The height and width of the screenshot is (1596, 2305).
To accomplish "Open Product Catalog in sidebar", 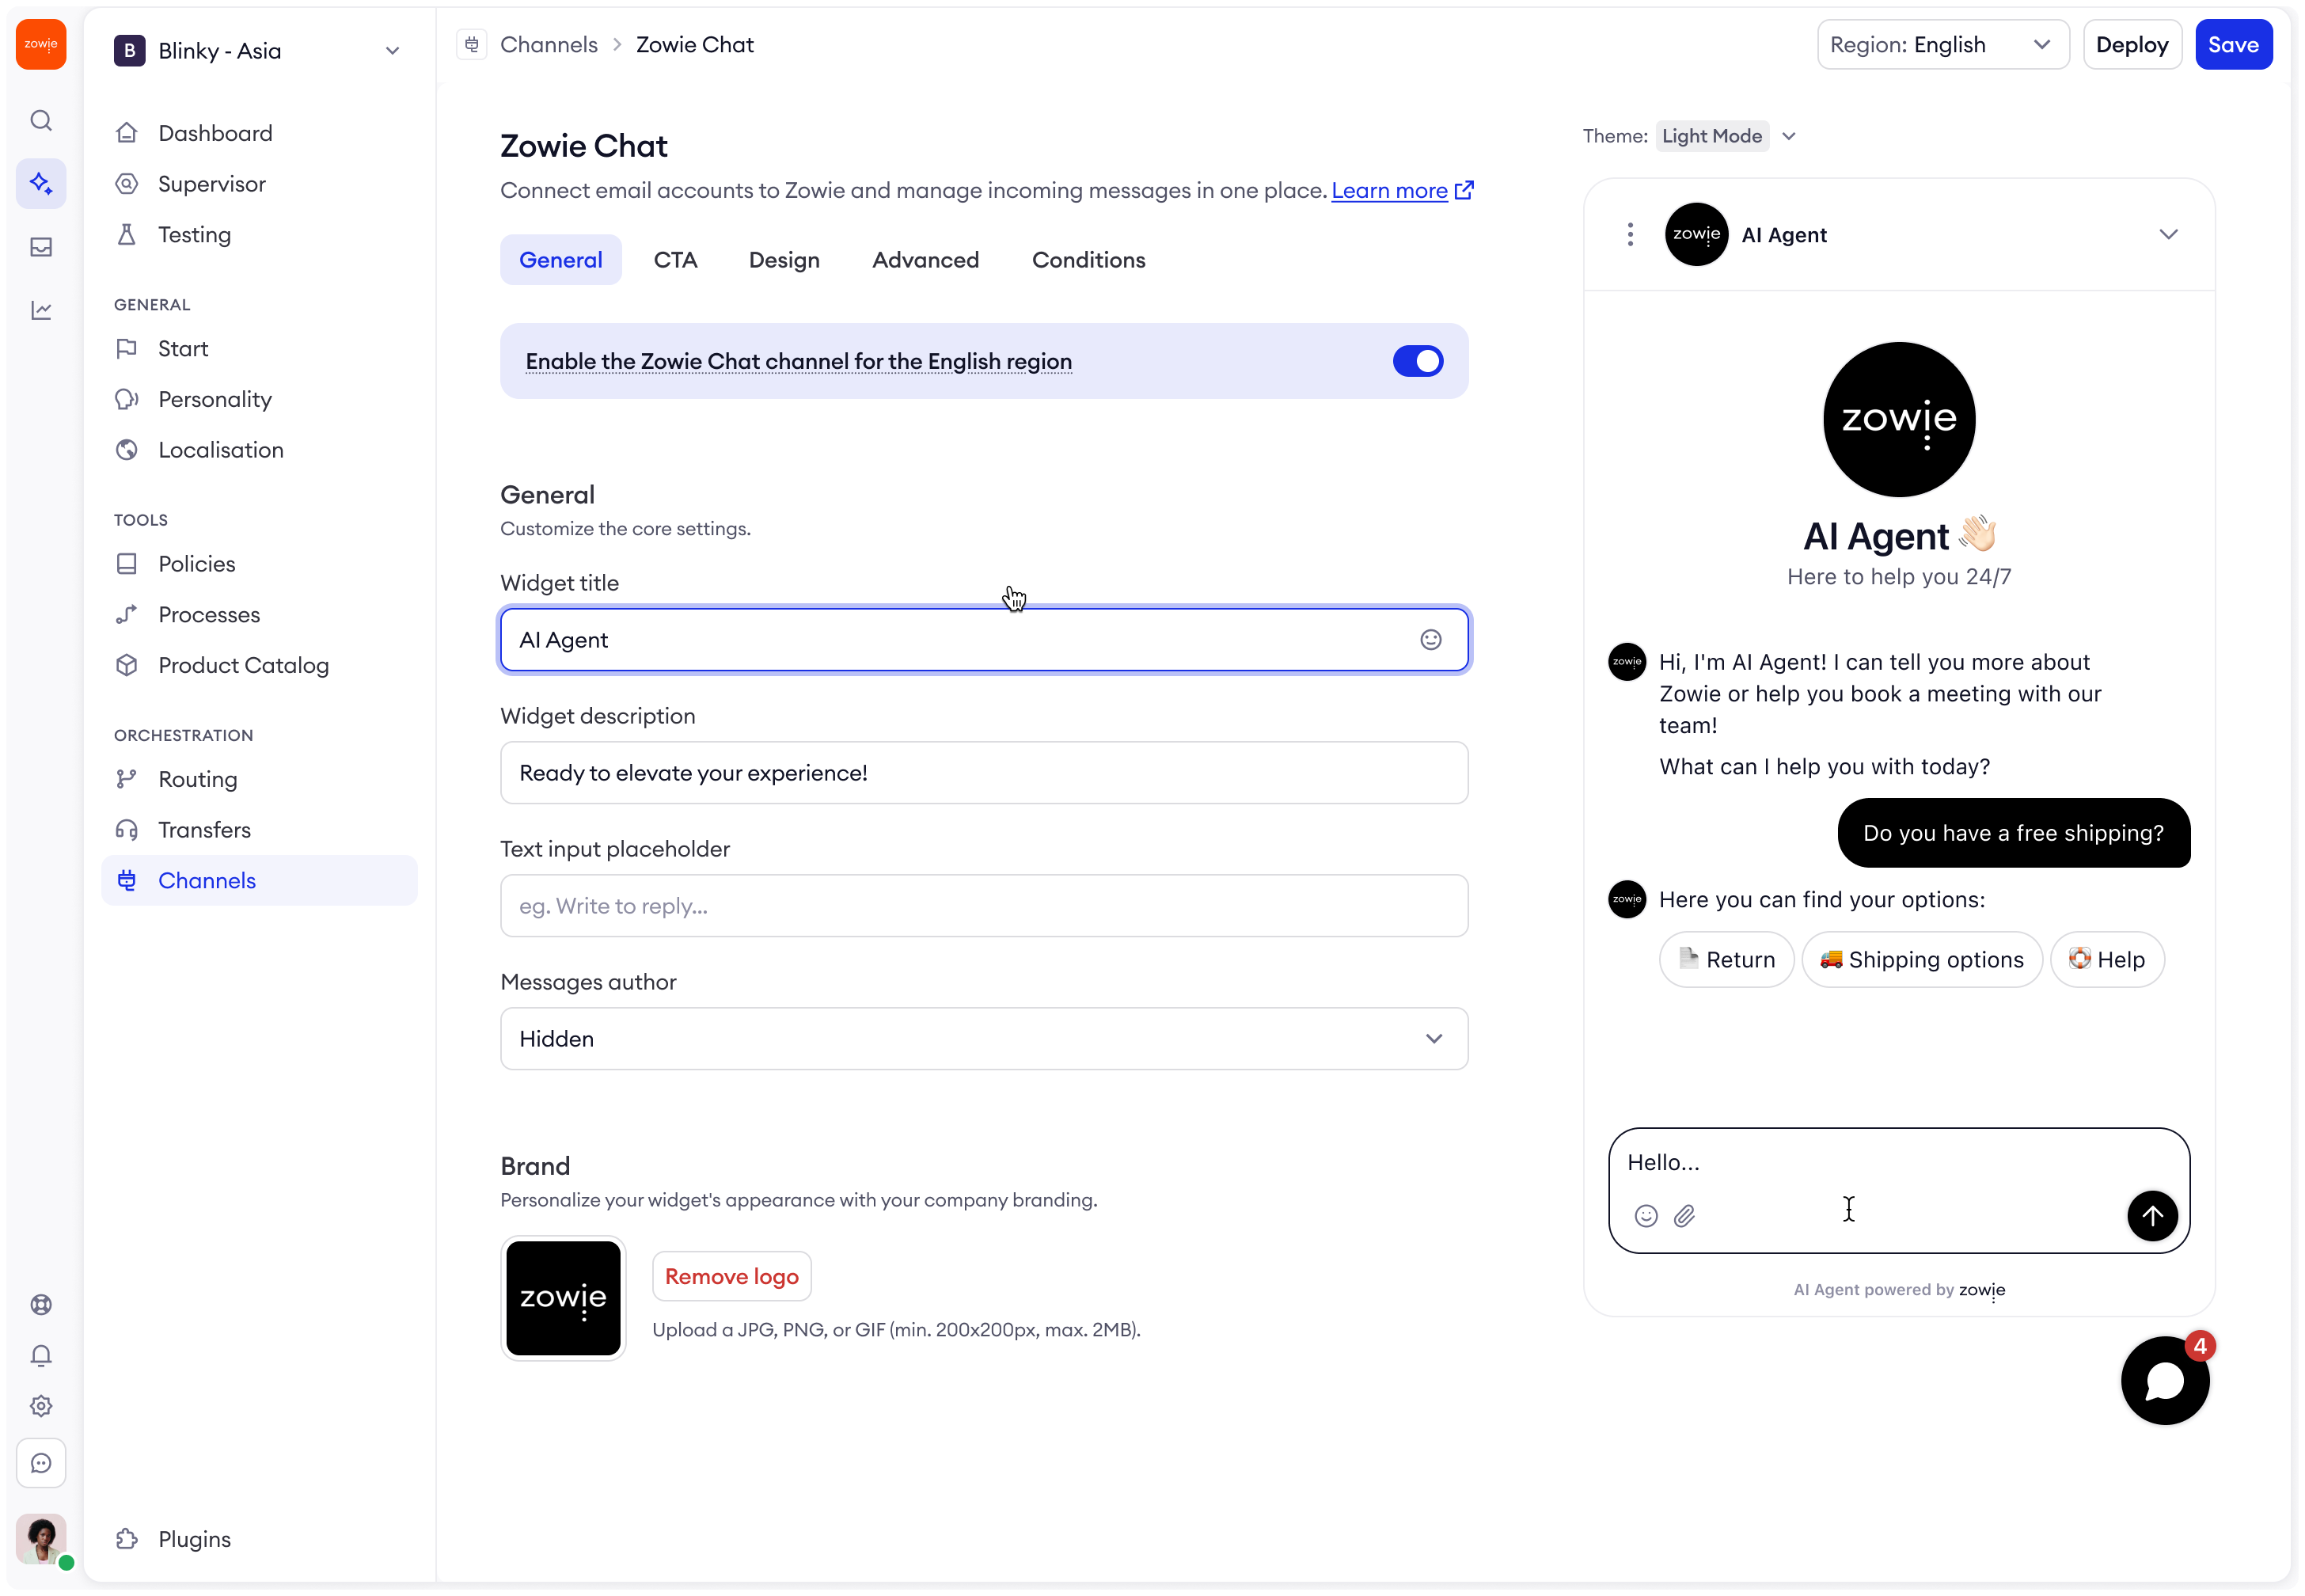I will coord(258,666).
